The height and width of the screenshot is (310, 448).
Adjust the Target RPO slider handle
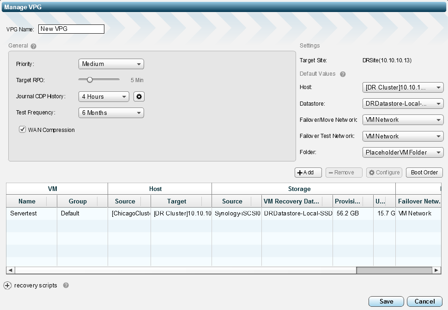click(x=90, y=80)
